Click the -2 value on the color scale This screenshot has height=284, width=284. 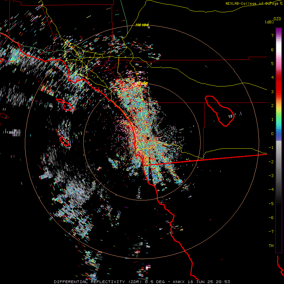271,162
